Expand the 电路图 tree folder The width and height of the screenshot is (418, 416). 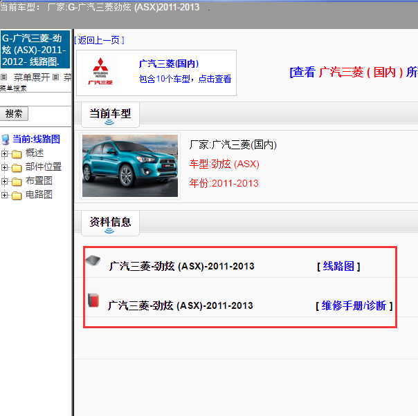click(x=4, y=195)
